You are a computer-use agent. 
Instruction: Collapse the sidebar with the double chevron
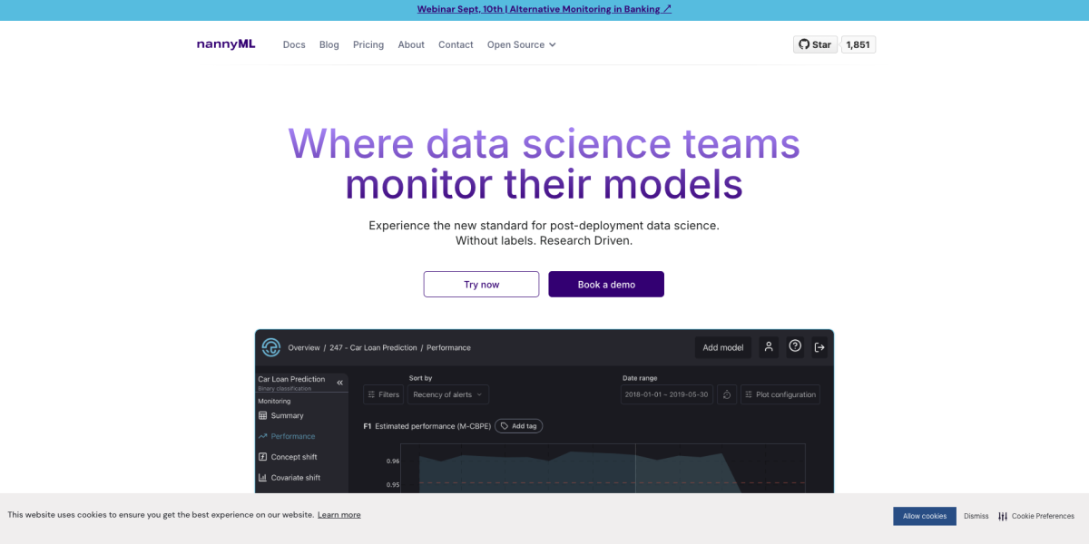340,383
